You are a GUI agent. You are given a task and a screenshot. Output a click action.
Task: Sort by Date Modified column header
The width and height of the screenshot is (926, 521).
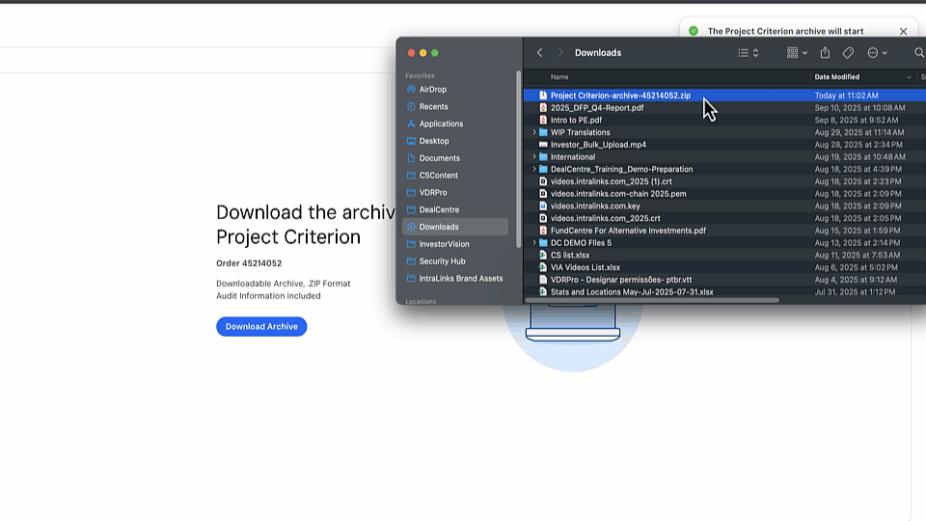point(837,77)
